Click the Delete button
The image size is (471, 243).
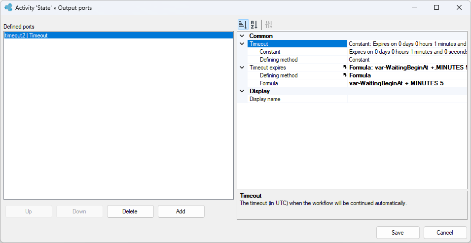click(x=130, y=211)
